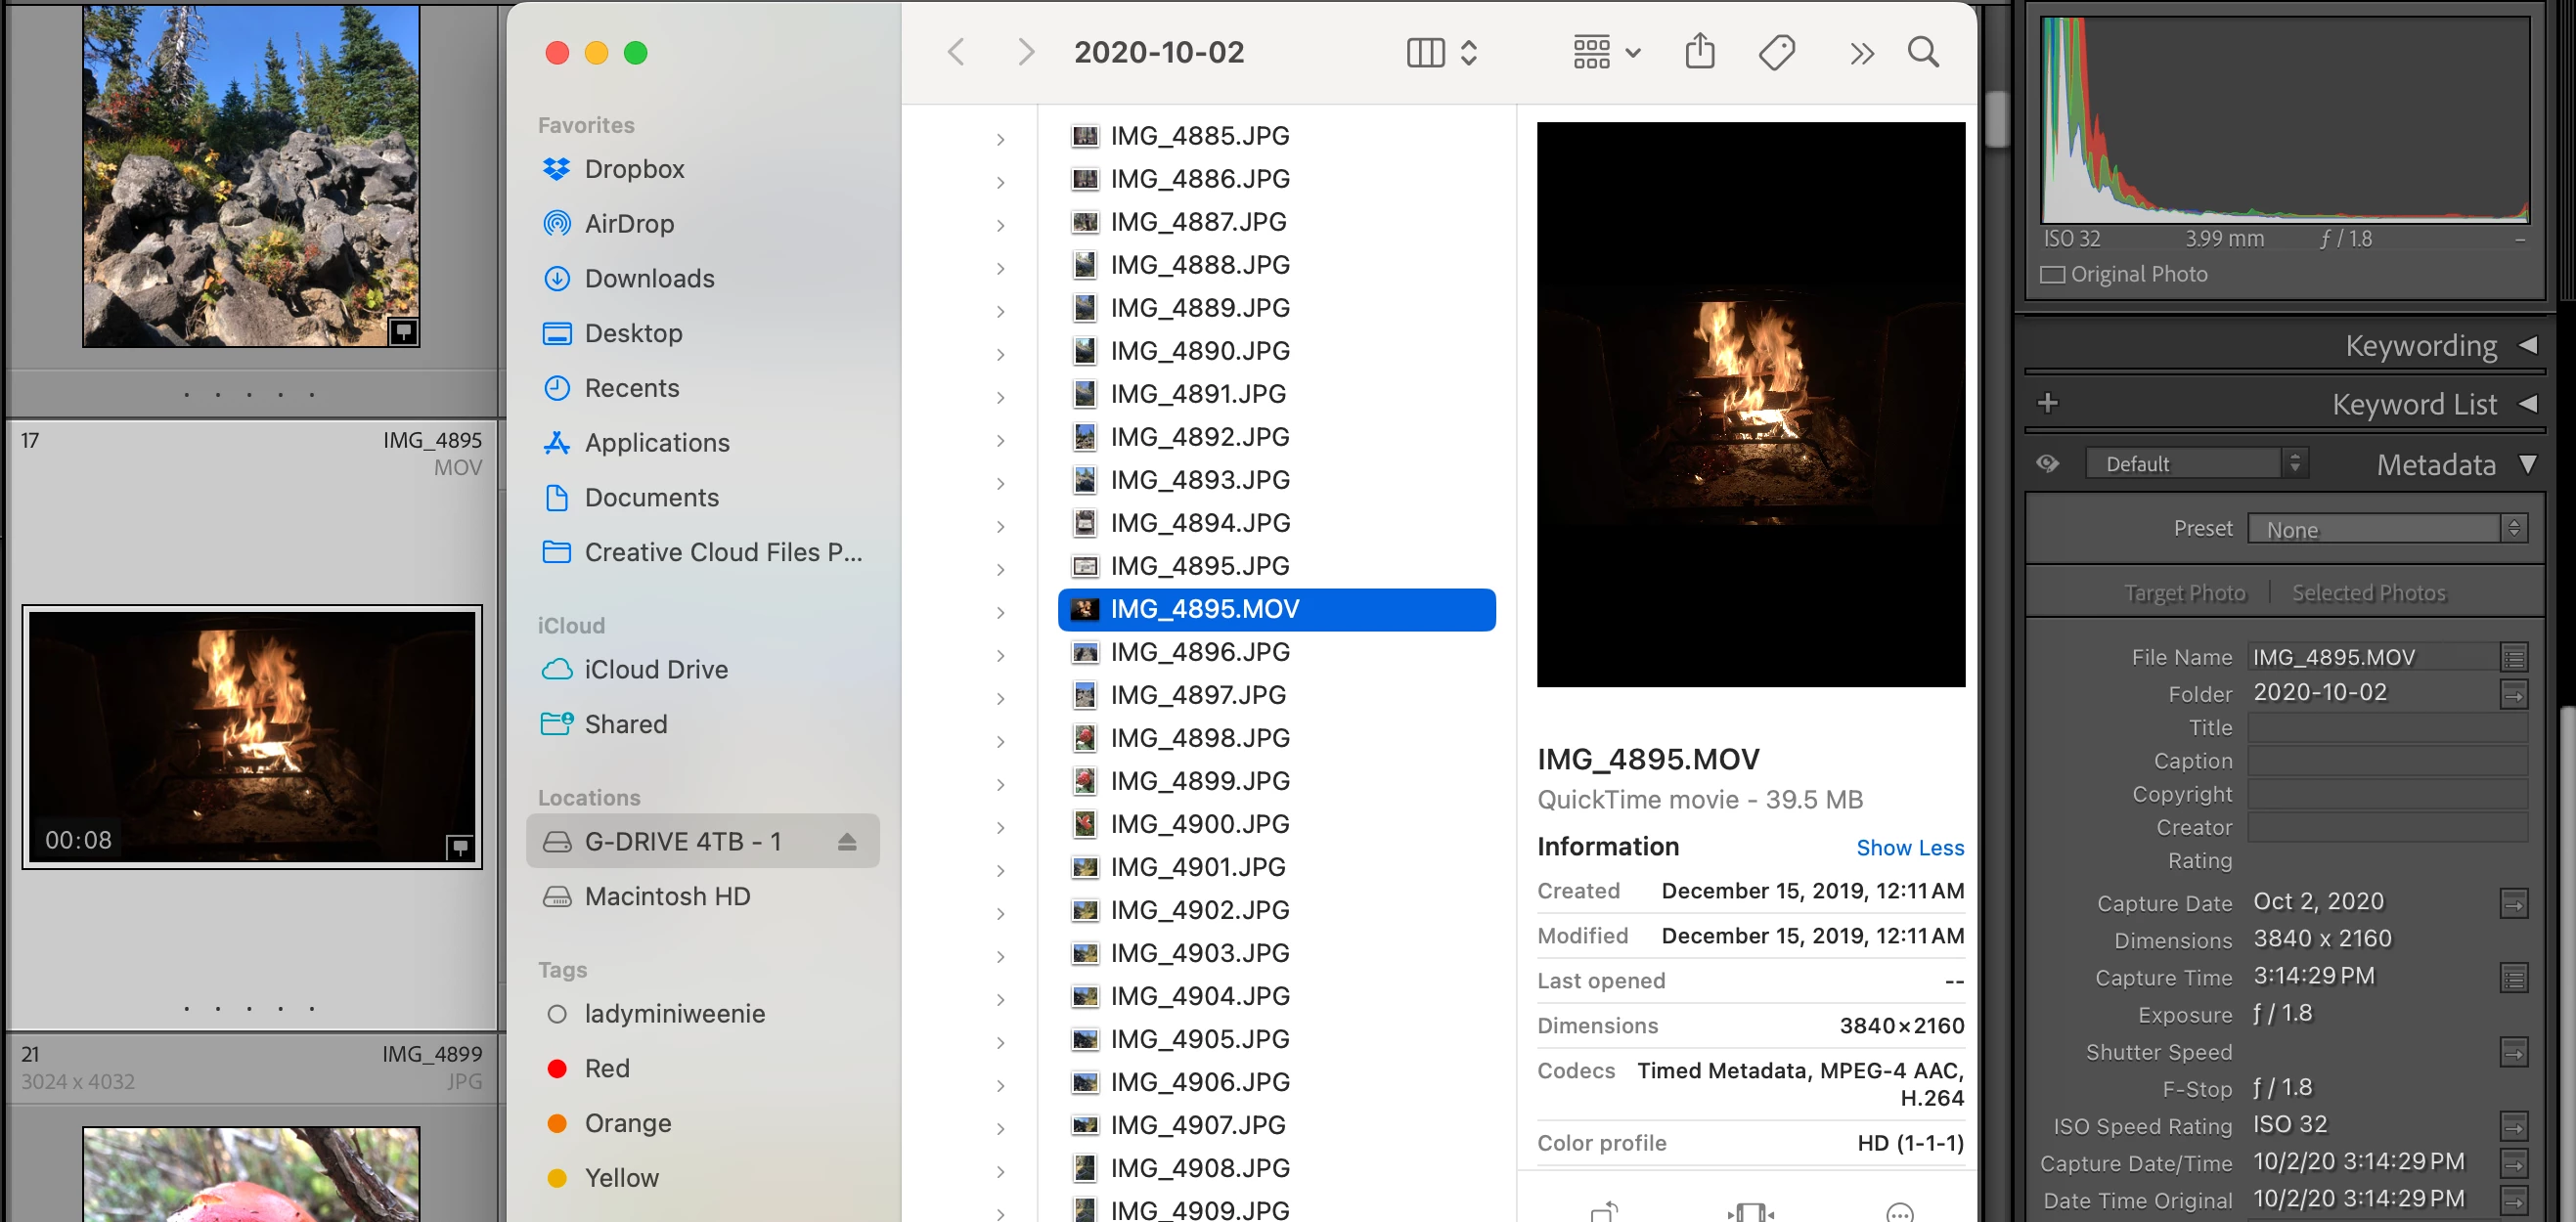The height and width of the screenshot is (1222, 2576).
Task: Click the Share icon in the Finder toolbar
Action: click(x=1699, y=52)
